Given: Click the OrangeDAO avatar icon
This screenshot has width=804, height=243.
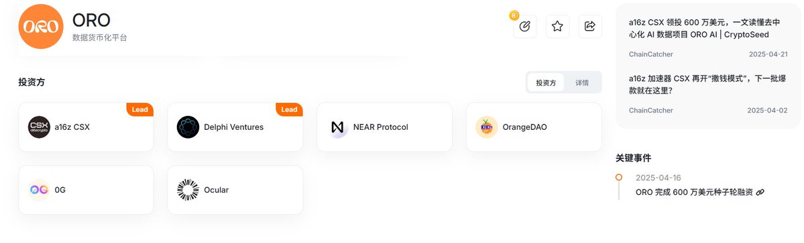Looking at the screenshot, I should [487, 127].
